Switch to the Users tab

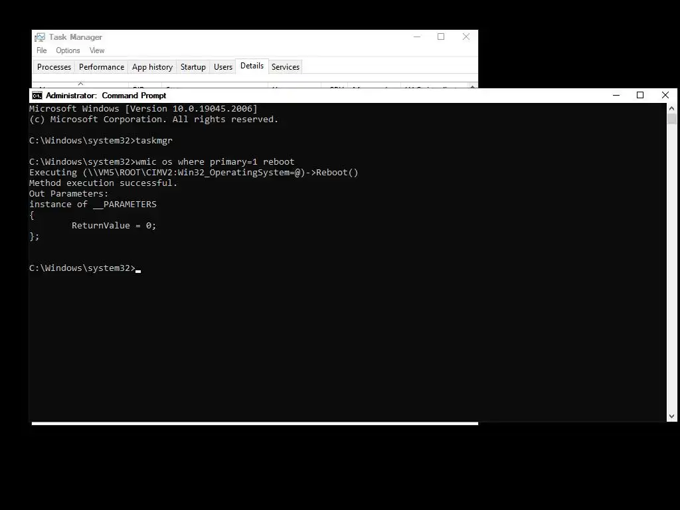[x=223, y=67]
